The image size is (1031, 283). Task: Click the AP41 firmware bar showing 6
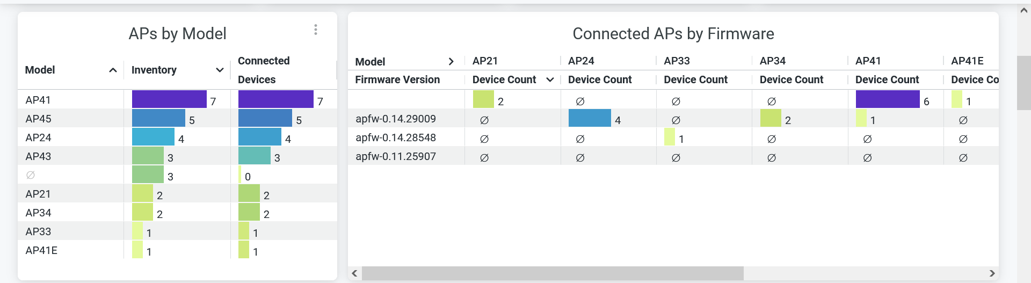click(x=887, y=99)
